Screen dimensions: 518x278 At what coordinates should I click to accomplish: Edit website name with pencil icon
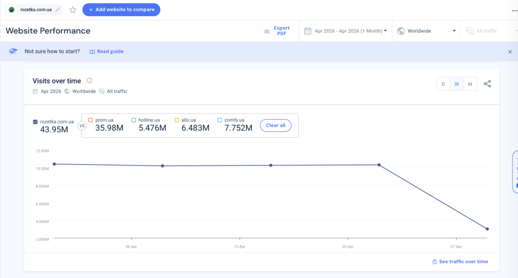tap(58, 10)
